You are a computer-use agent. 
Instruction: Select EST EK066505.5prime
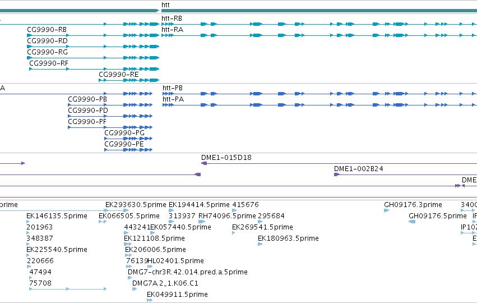(x=129, y=216)
